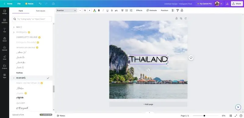Open the grid view of pages
This screenshot has width=244, height=118.
[x=231, y=116]
